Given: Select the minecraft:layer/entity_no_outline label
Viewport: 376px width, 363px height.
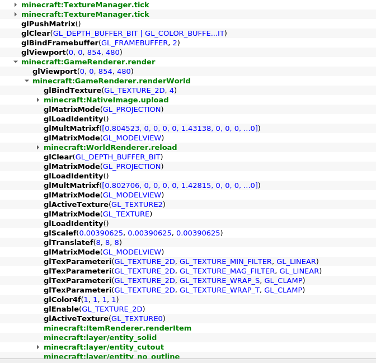Looking at the screenshot, I should coord(111,356).
